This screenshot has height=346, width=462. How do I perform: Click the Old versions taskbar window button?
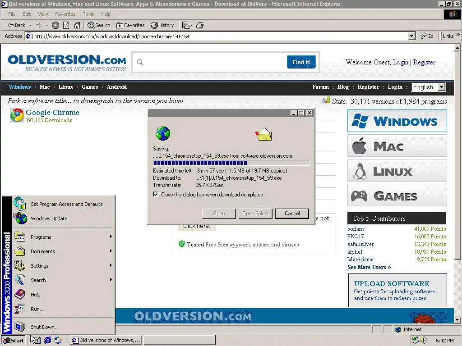pyautogui.click(x=106, y=341)
